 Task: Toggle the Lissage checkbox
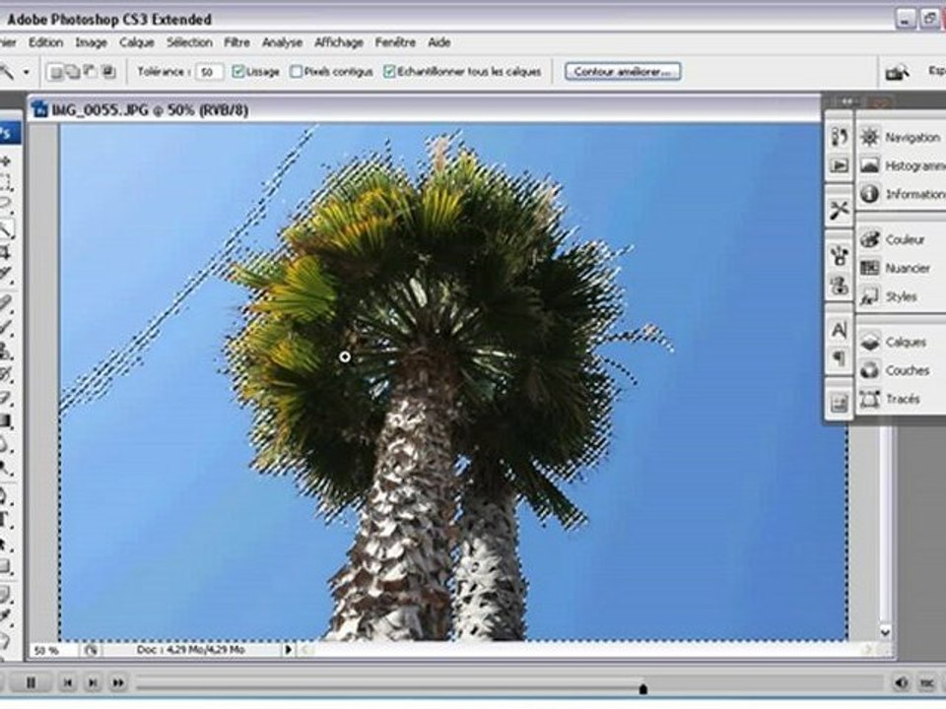[x=238, y=72]
